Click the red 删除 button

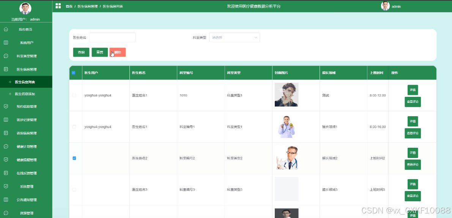pos(118,52)
